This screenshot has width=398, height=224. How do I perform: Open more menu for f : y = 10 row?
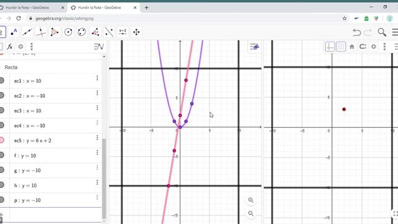[x=97, y=152]
